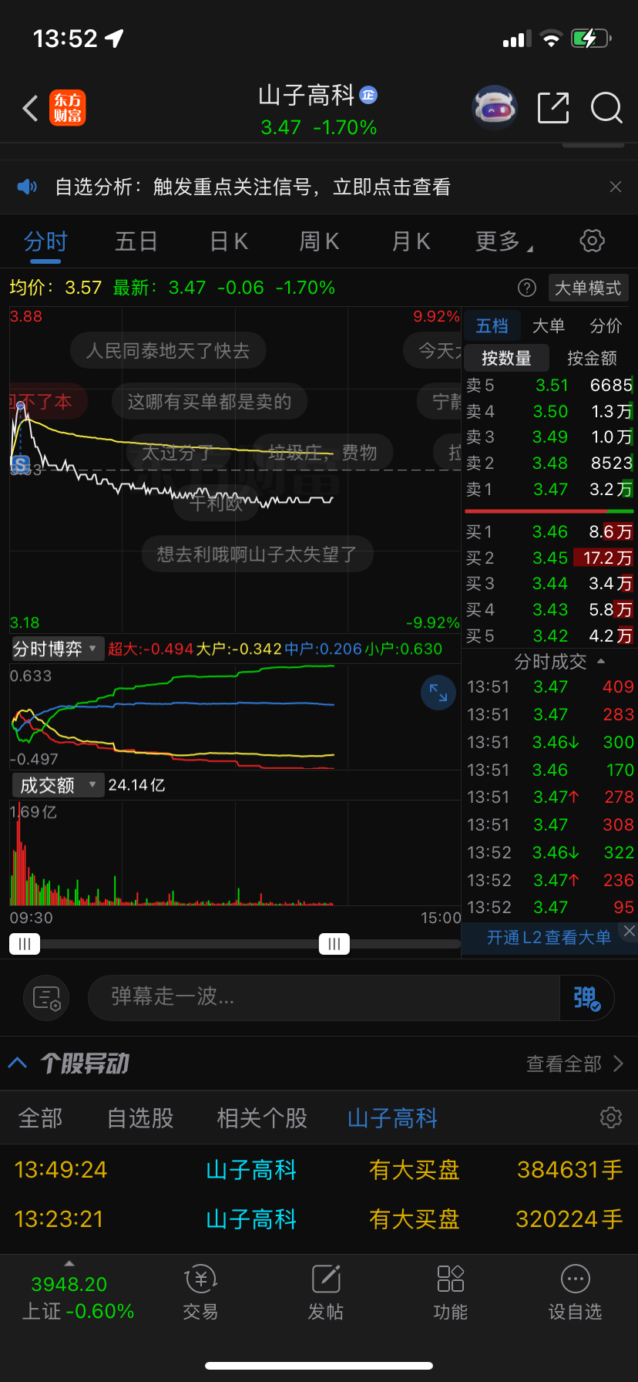638x1382 pixels.
Task: Open search magnifier icon
Action: [606, 108]
